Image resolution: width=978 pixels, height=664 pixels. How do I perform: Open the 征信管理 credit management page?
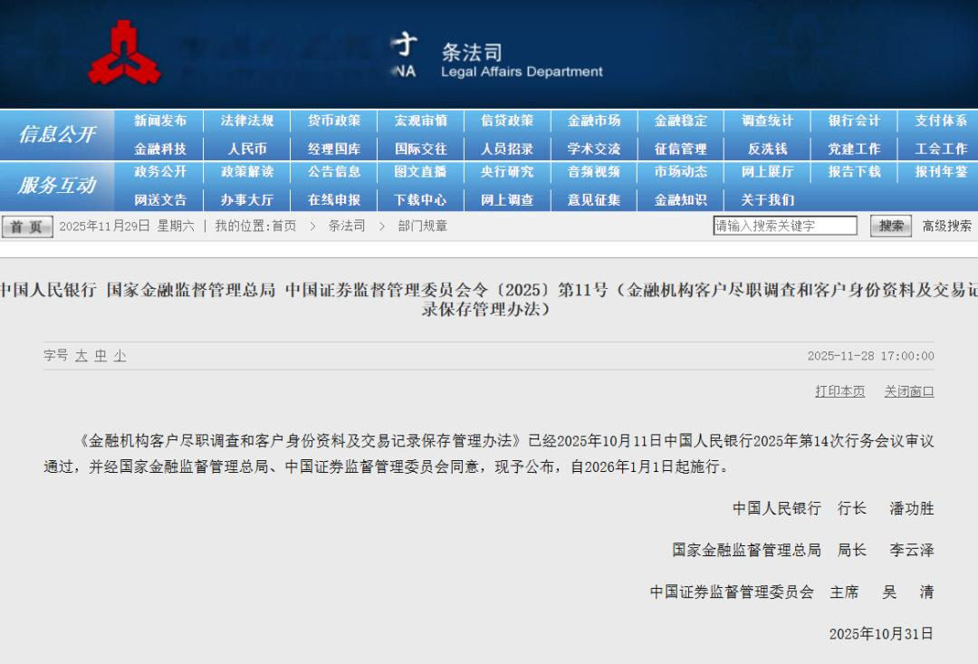click(680, 147)
